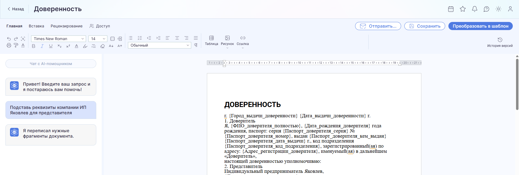Toggle bold formatting

coord(34,46)
